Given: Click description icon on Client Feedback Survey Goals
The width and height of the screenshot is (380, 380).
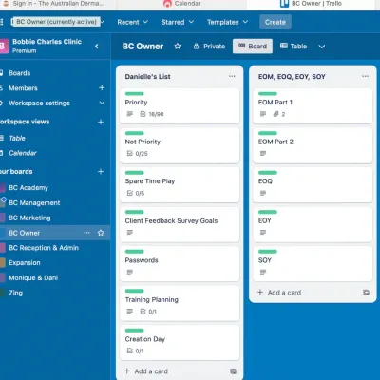Looking at the screenshot, I should click(130, 233).
